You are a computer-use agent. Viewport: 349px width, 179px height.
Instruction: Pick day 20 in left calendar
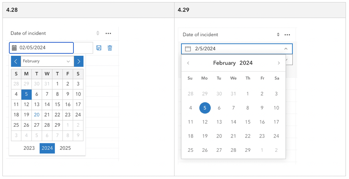click(37, 115)
